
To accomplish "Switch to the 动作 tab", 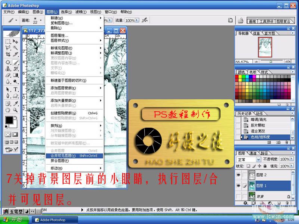I will coord(259,113).
